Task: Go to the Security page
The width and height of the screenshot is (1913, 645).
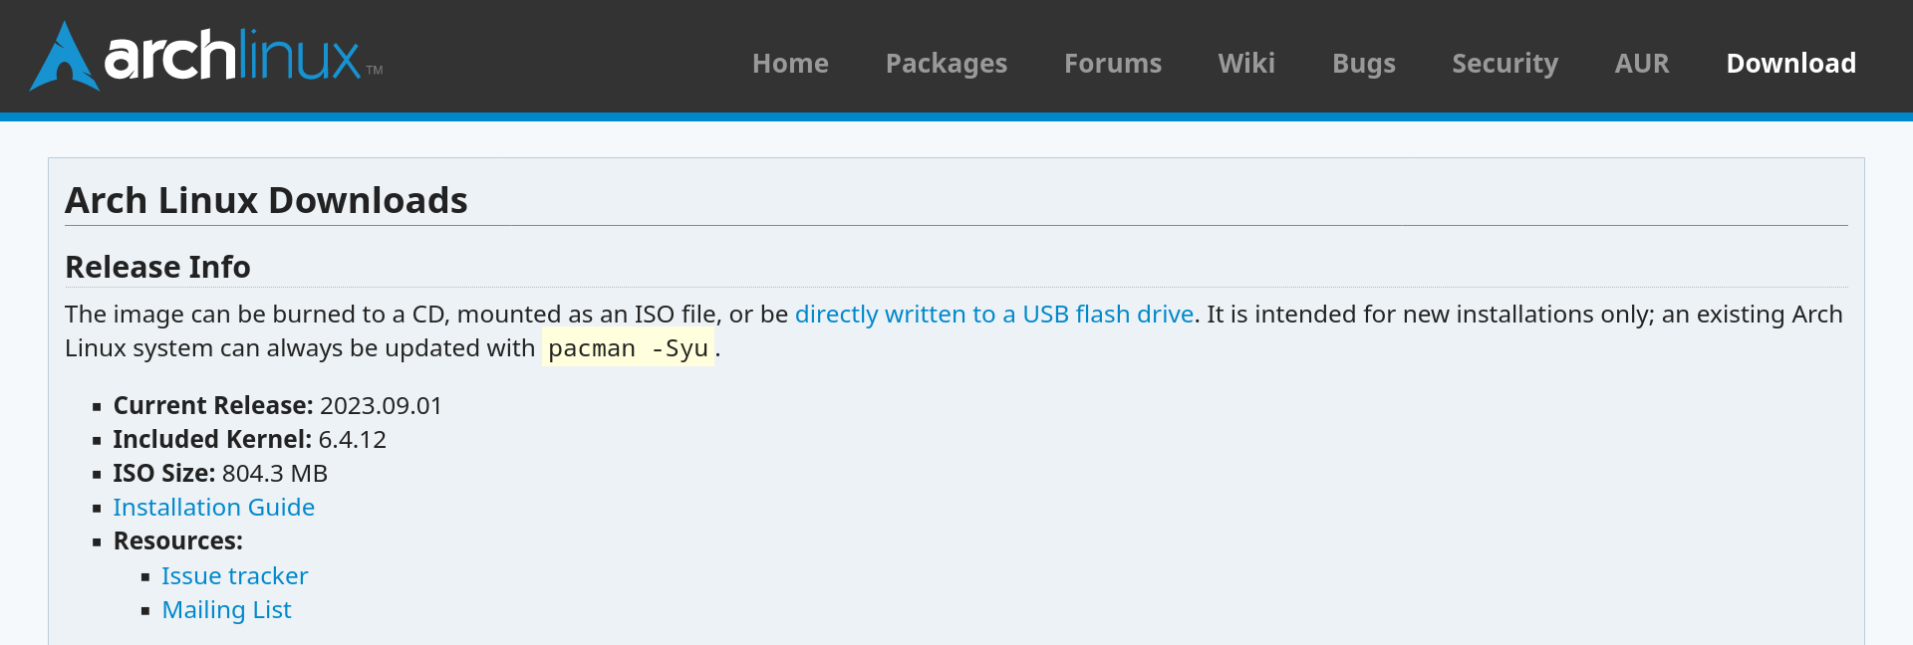Action: pyautogui.click(x=1504, y=64)
